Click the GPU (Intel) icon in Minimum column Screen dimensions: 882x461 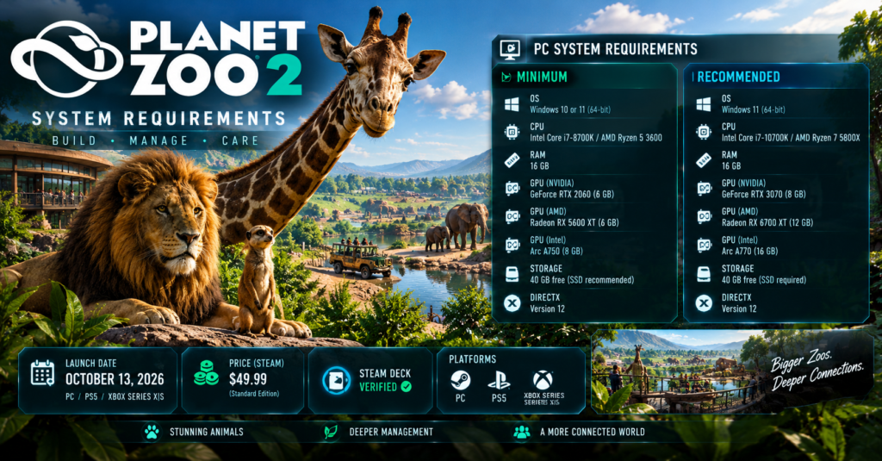[512, 246]
